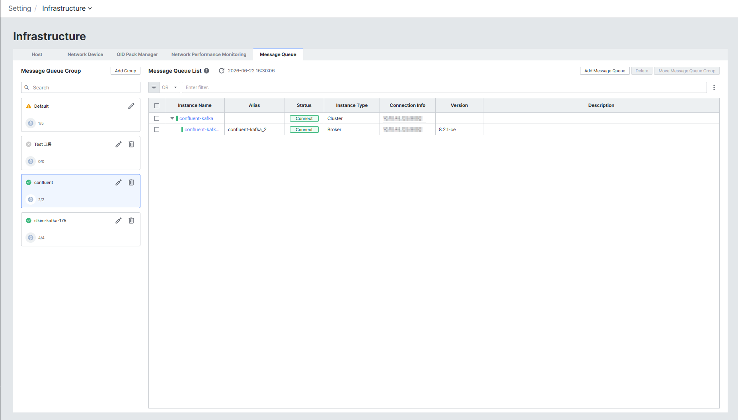The width and height of the screenshot is (738, 420).
Task: Delete the slkim-kafka-175 group
Action: click(131, 221)
